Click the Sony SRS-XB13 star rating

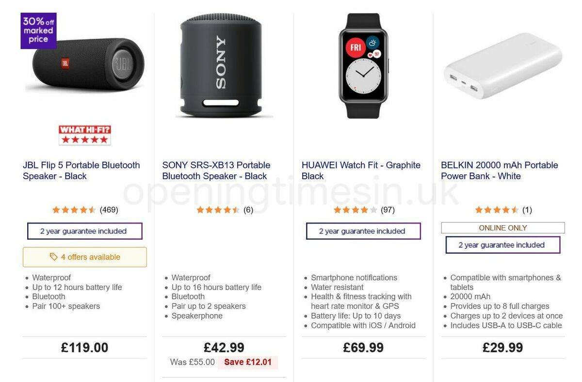pos(218,210)
